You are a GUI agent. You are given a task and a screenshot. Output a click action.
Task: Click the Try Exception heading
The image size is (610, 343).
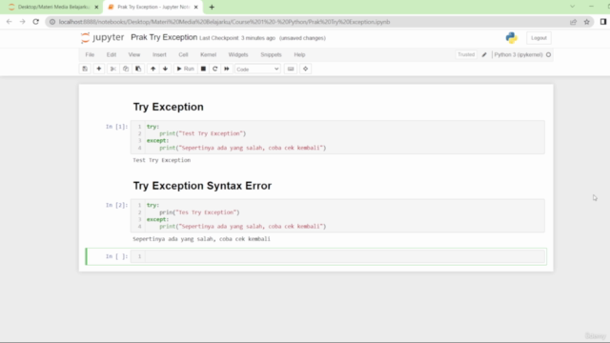pos(168,107)
